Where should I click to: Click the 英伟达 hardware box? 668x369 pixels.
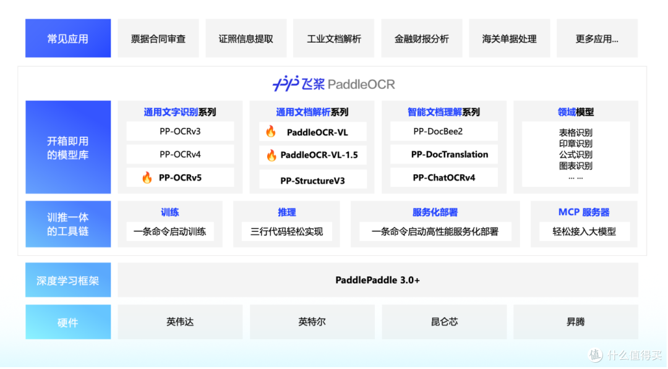[x=180, y=322]
